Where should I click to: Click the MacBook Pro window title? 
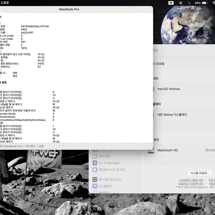pyautogui.click(x=69, y=9)
